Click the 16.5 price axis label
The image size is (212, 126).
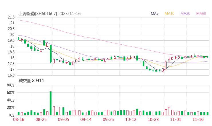[x=11, y=75]
